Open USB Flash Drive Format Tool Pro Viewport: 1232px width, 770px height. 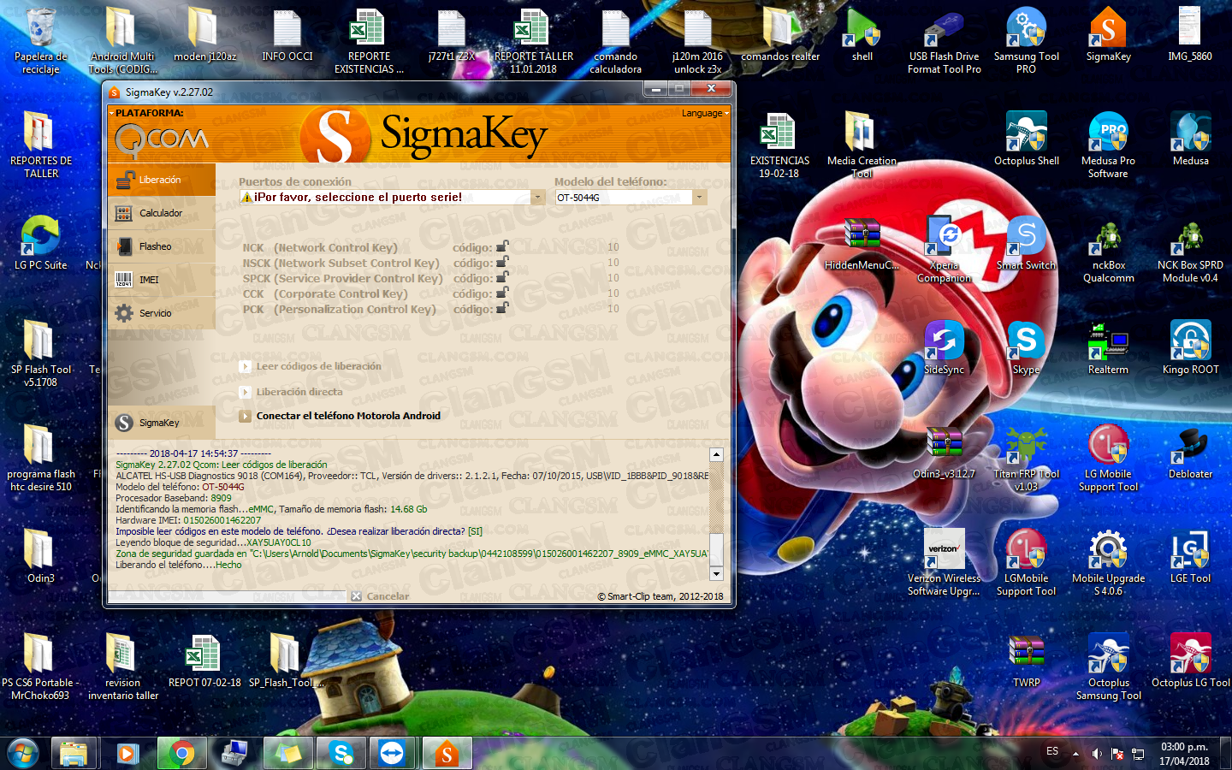click(x=944, y=40)
